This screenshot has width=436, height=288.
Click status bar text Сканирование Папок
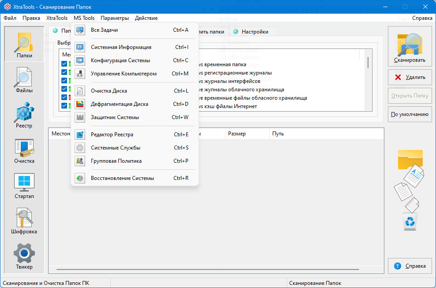click(x=315, y=283)
